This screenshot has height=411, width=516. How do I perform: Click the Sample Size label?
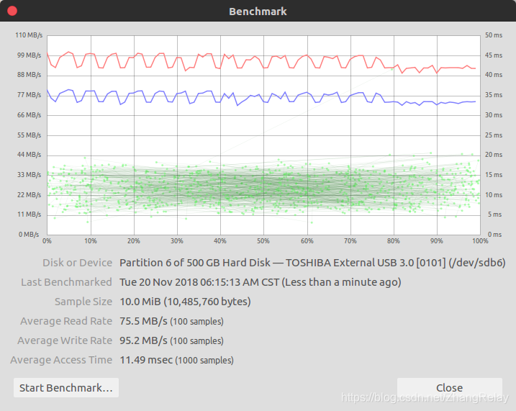tap(83, 302)
